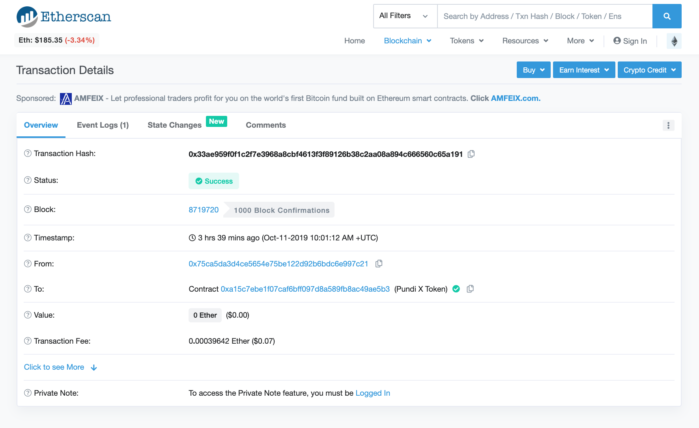Expand the Blockchain nav menu
The width and height of the screenshot is (699, 428).
[x=407, y=41]
